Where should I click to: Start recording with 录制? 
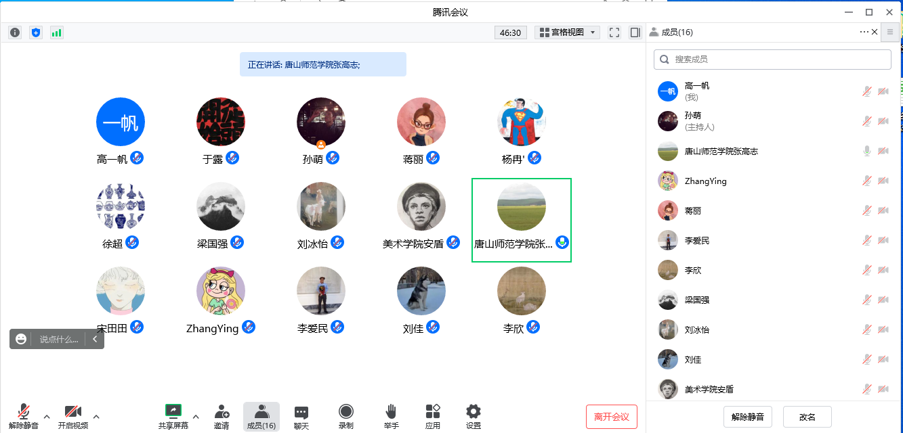pos(345,416)
